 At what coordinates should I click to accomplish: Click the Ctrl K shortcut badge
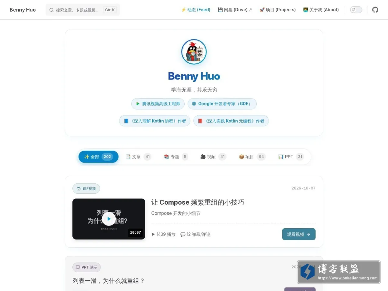coord(110,10)
